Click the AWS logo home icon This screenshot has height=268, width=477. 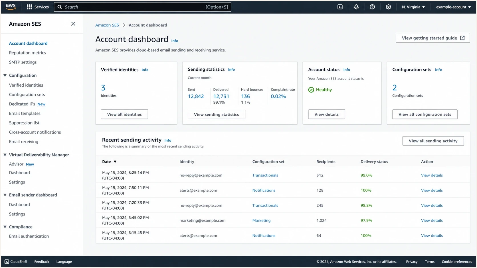tap(11, 7)
